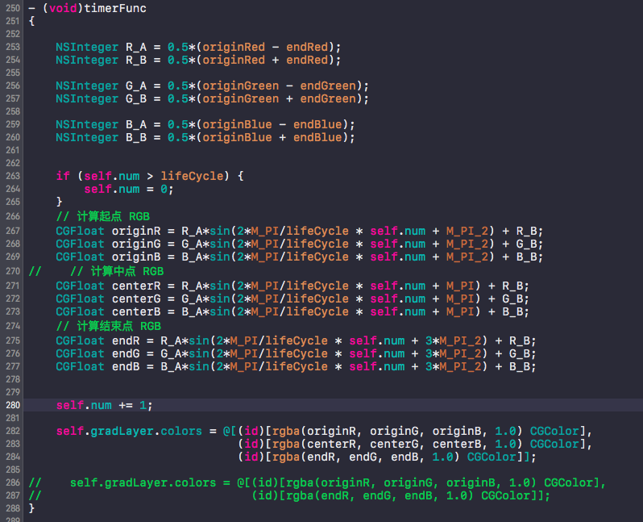Click the originR variable declaration
Screen dimensions: 643x522
coord(136,232)
